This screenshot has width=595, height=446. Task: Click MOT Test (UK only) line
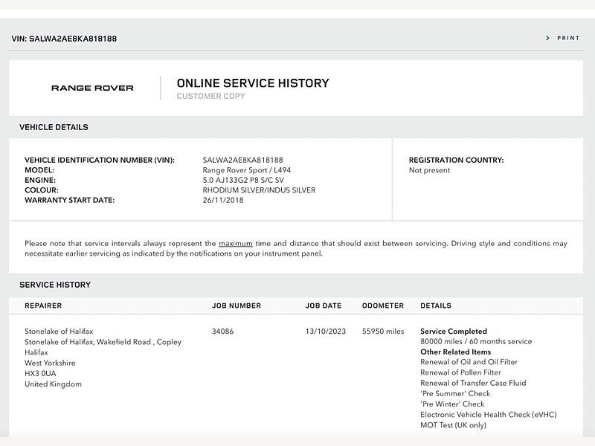click(454, 425)
